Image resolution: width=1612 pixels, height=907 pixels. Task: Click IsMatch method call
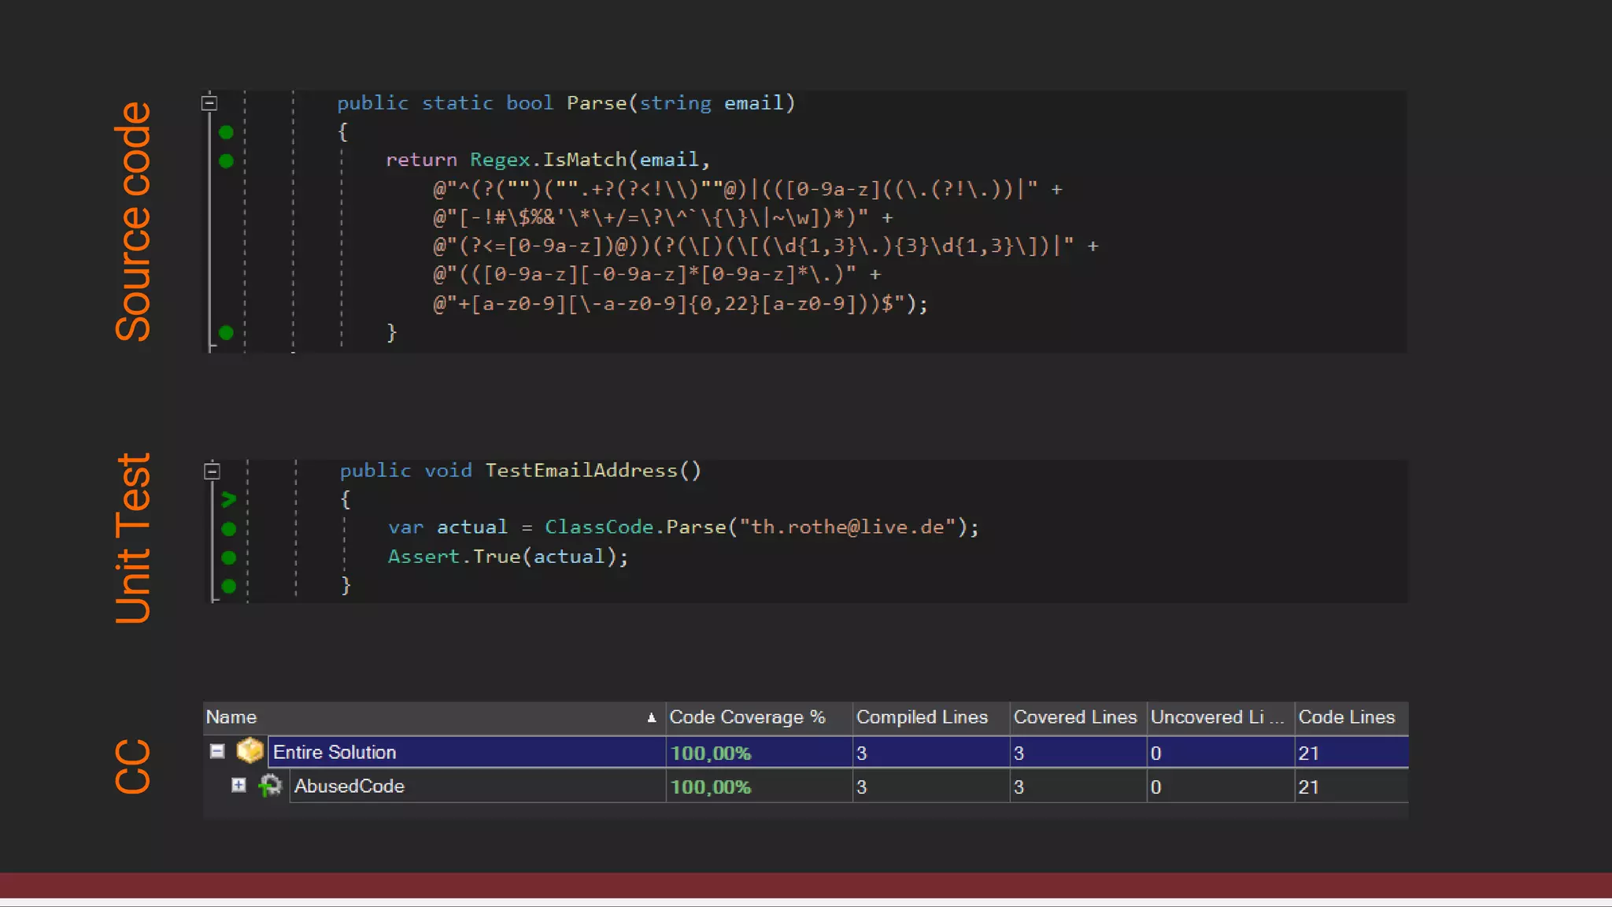585,160
